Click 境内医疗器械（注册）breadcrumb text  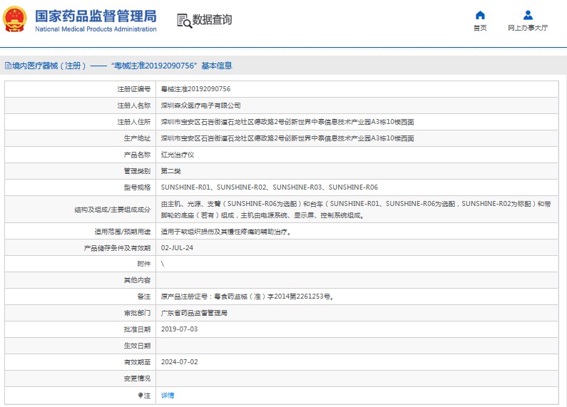pos(49,66)
